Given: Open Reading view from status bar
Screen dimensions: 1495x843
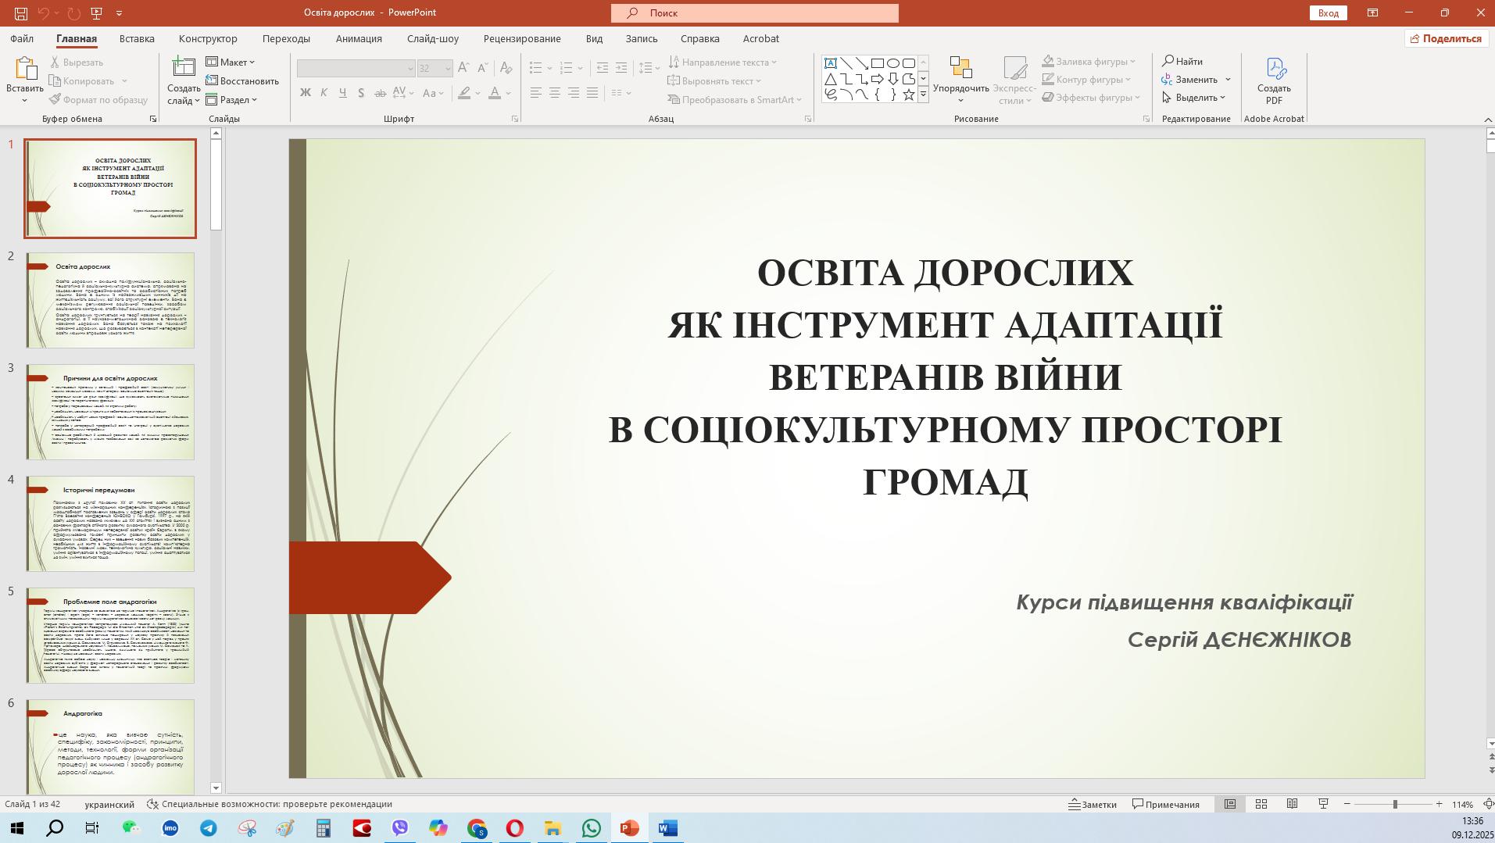Looking at the screenshot, I should pos(1292,804).
